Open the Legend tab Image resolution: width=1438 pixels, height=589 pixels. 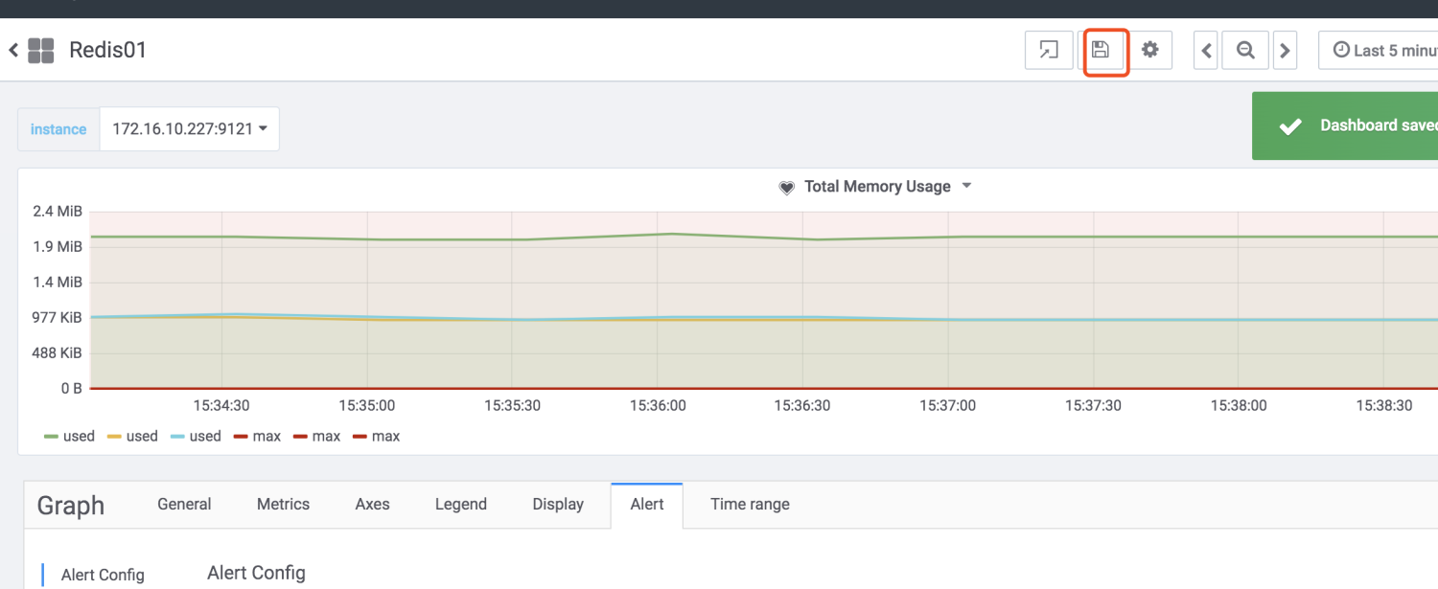point(460,504)
